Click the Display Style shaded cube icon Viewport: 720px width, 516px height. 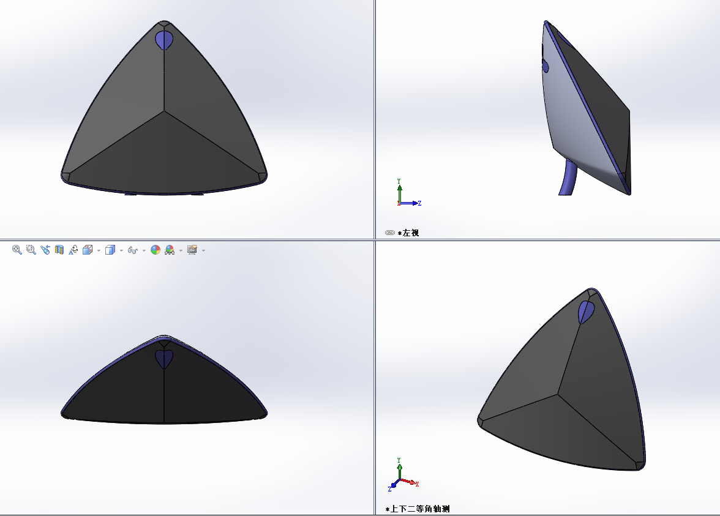110,250
